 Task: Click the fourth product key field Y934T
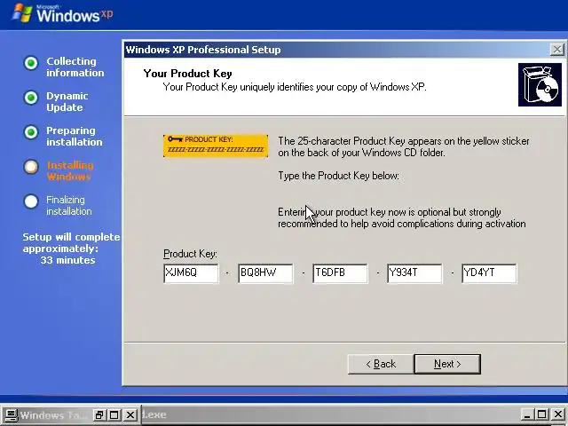click(414, 273)
